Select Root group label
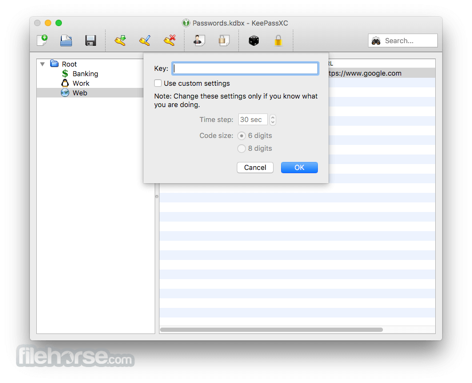This screenshot has height=383, width=472. (69, 64)
